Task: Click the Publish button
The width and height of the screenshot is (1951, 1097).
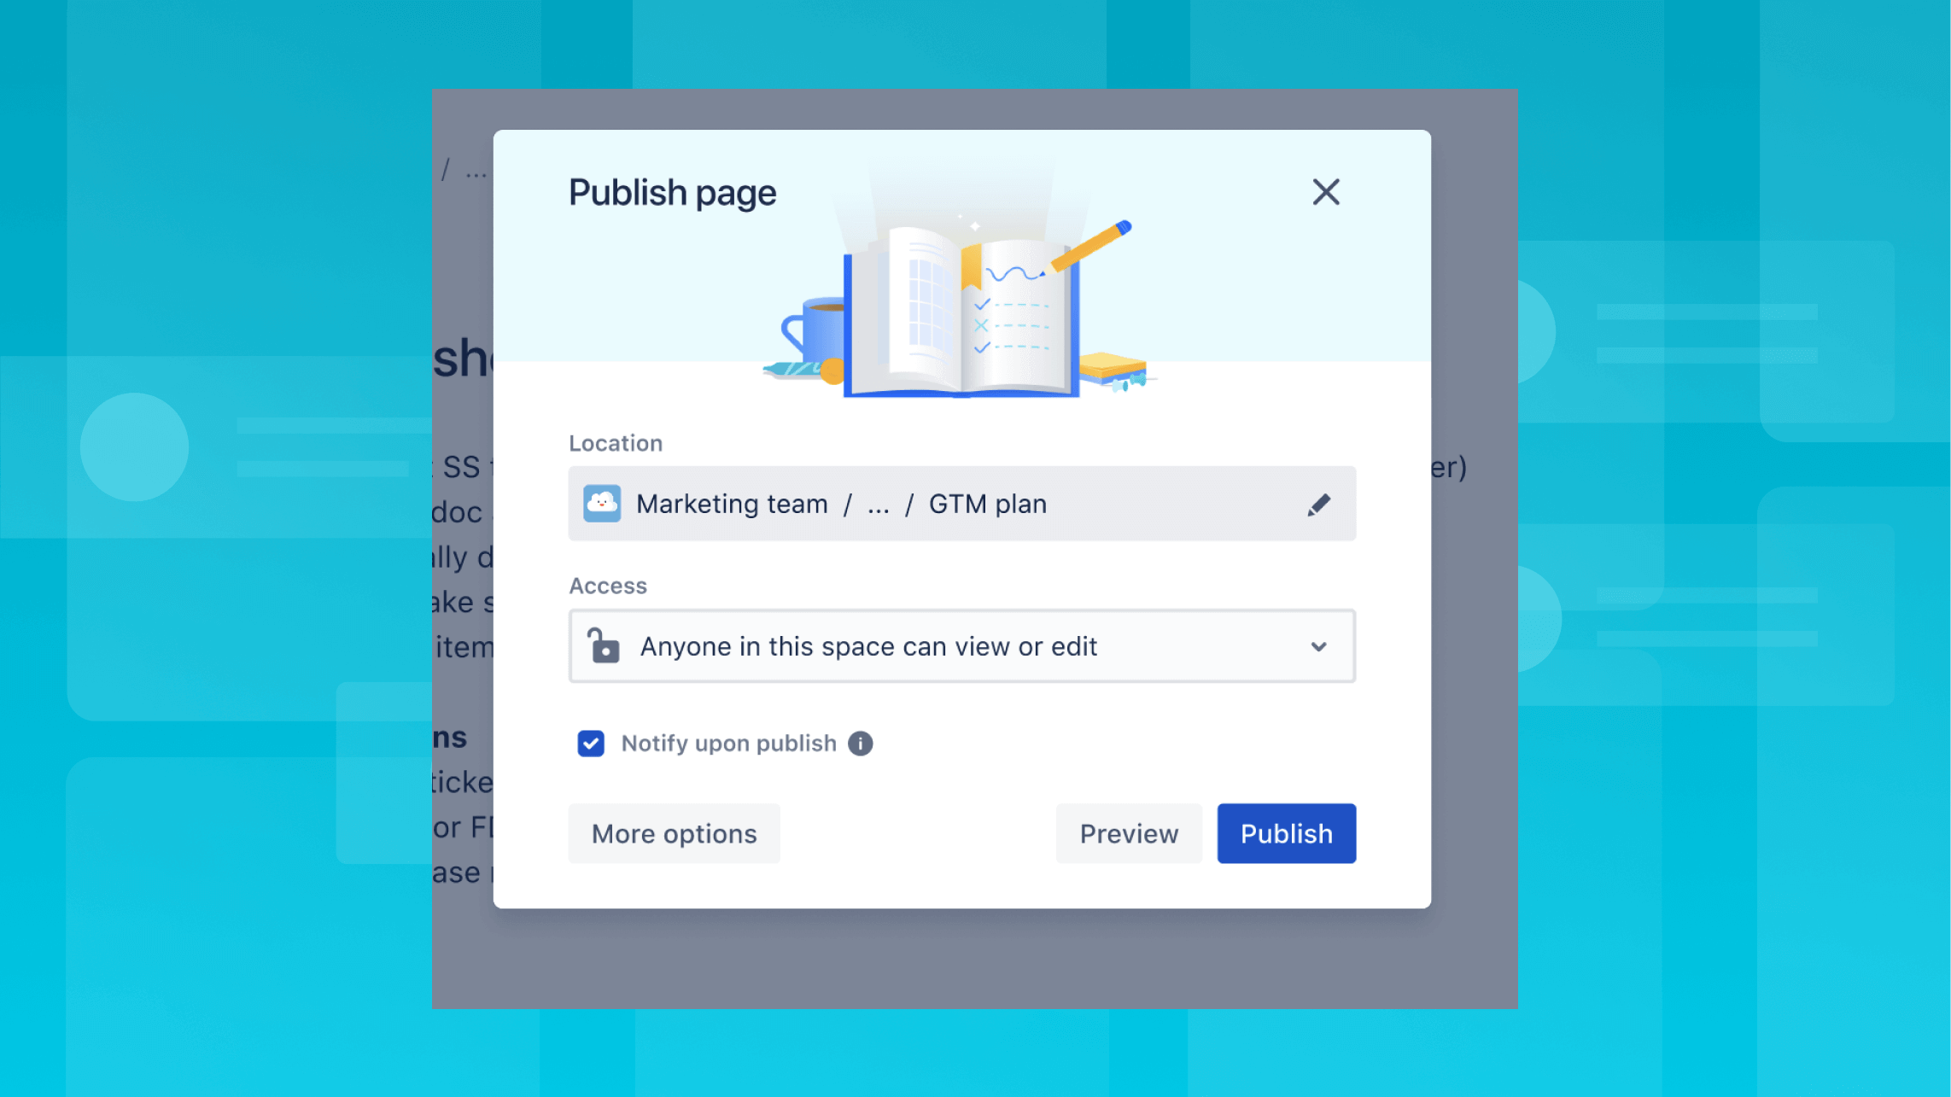Action: click(x=1287, y=833)
